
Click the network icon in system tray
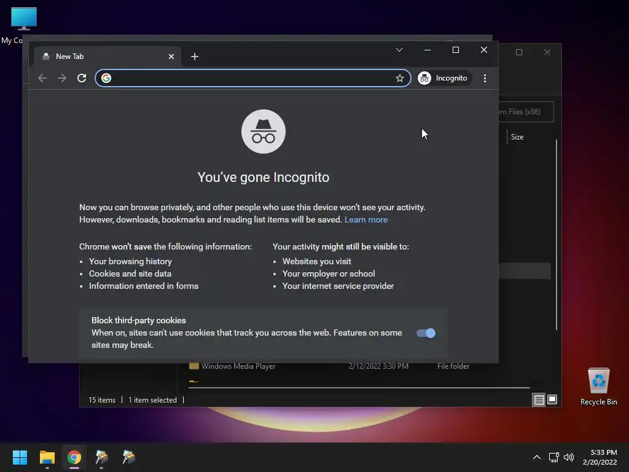coord(554,457)
